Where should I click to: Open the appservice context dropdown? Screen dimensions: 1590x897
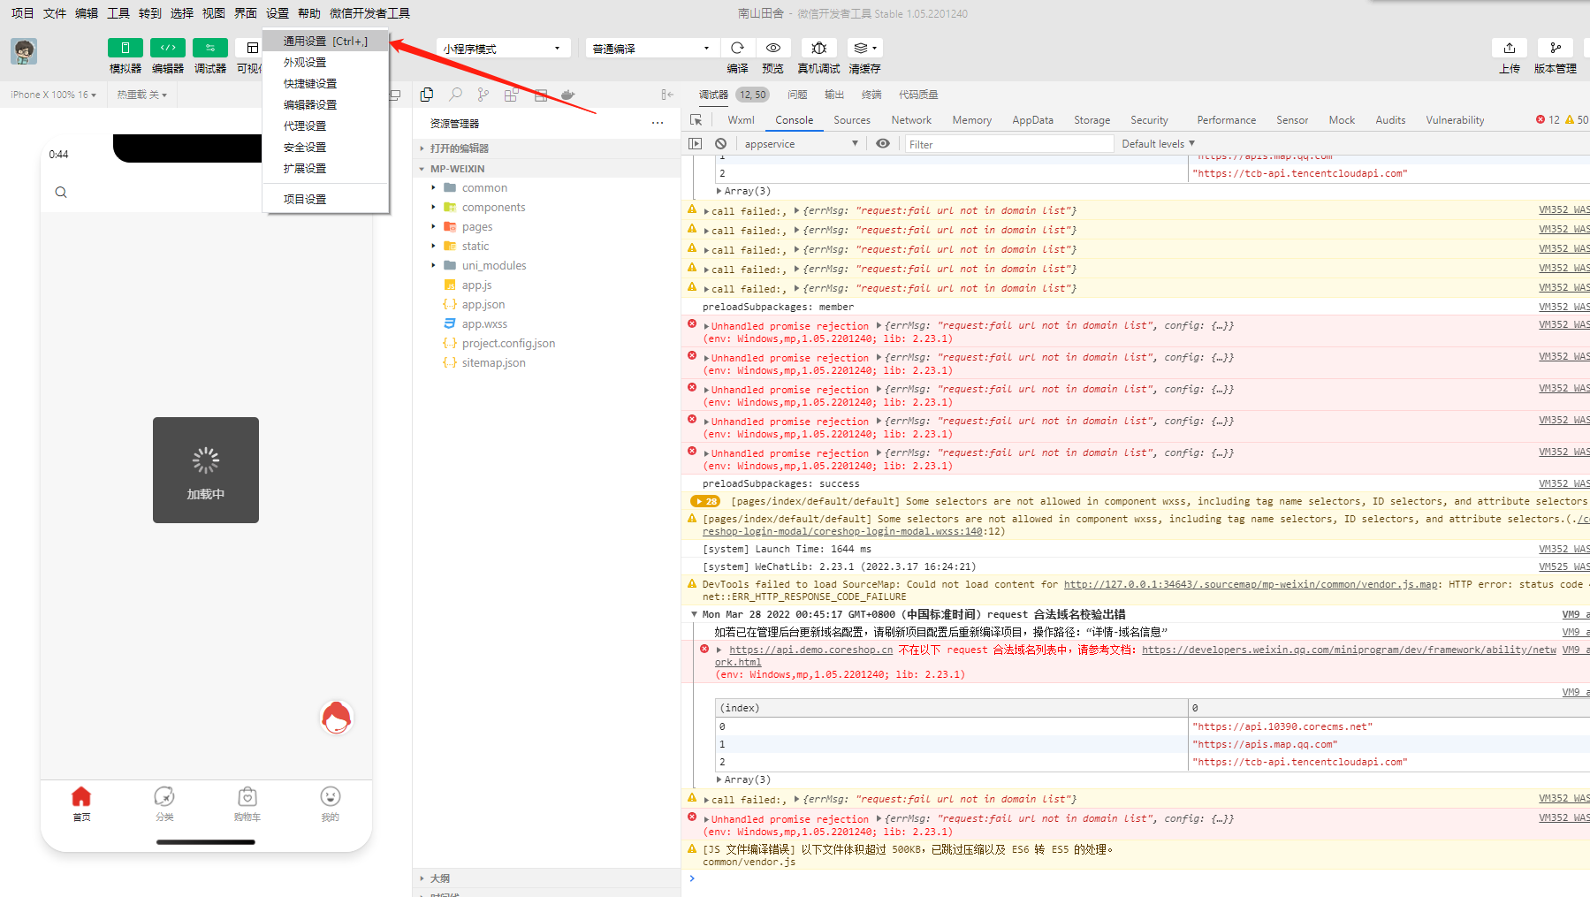coord(801,143)
